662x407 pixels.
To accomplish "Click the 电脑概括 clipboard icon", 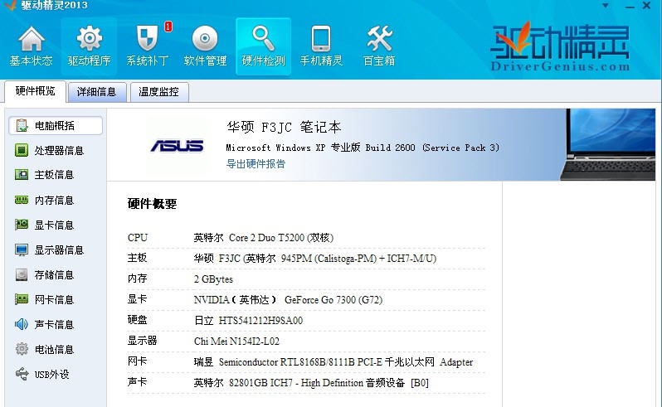I will pyautogui.click(x=22, y=125).
